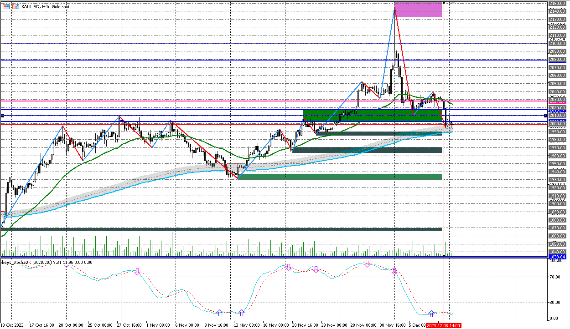Click the red 2023.12.08 14:00 date label
The image size is (570, 329).
click(x=444, y=326)
